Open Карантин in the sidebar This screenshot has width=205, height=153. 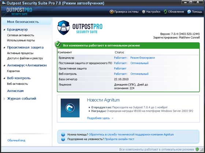[14, 71]
